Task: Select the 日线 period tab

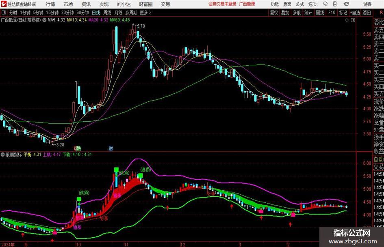Action: pos(96,13)
